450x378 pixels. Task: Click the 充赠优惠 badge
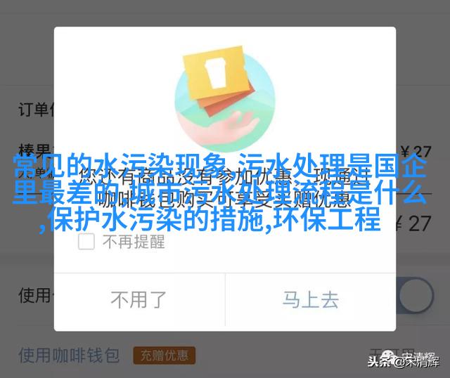(164, 356)
